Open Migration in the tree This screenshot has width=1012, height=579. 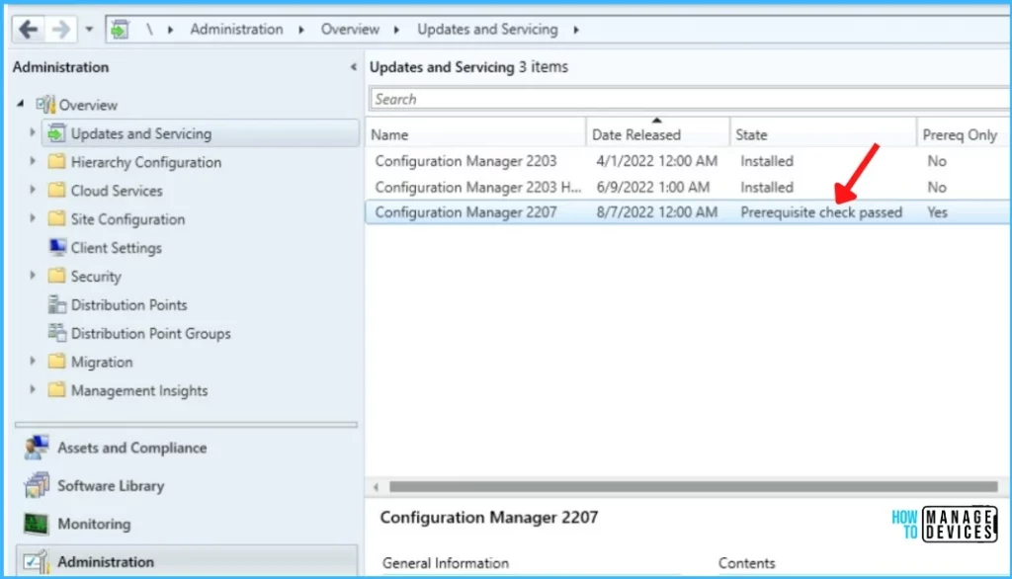102,362
